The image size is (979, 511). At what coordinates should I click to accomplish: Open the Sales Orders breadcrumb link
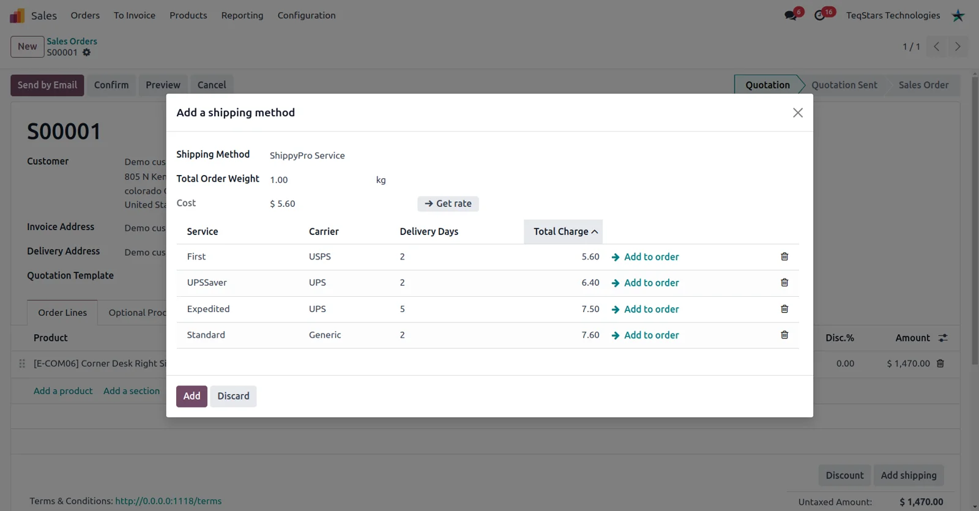(72, 41)
